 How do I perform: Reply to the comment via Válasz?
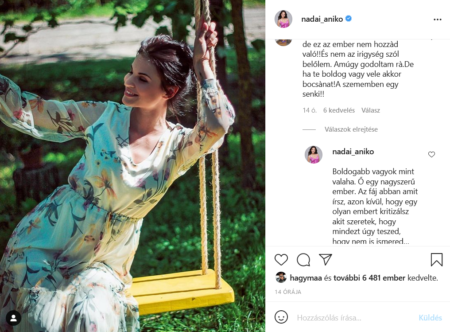click(x=371, y=110)
